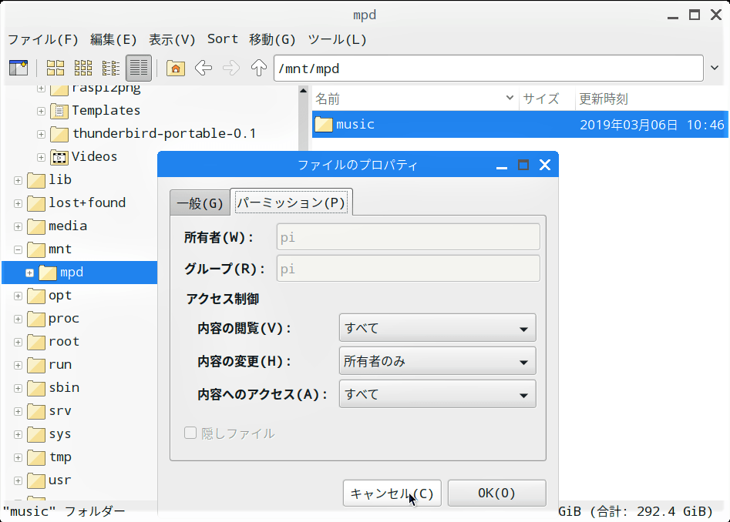Screen dimensions: 730x522
Task: Open 内容へのアクセス dropdown
Action: pyautogui.click(x=438, y=394)
